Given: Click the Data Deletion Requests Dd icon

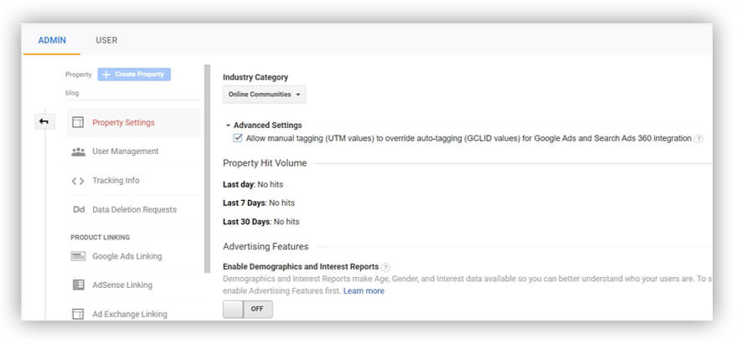Looking at the screenshot, I should [x=78, y=210].
